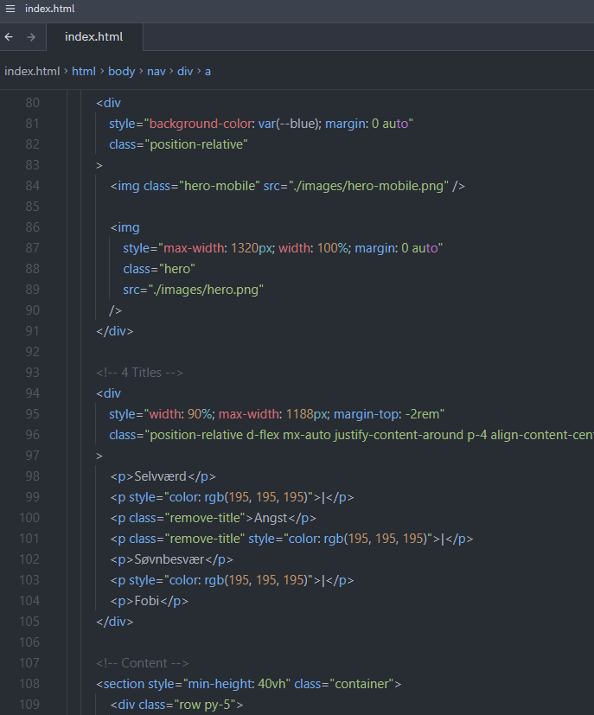Click line number 80 in gutter
This screenshot has width=594, height=715.
(x=32, y=103)
